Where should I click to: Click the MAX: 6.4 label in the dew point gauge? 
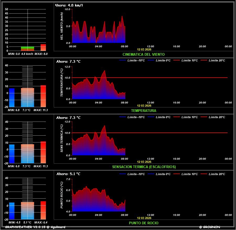41,223
